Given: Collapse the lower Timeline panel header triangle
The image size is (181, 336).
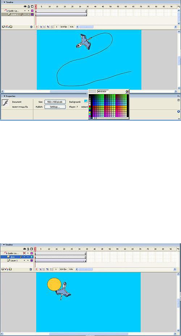Looking at the screenshot, I should coord(4,245).
